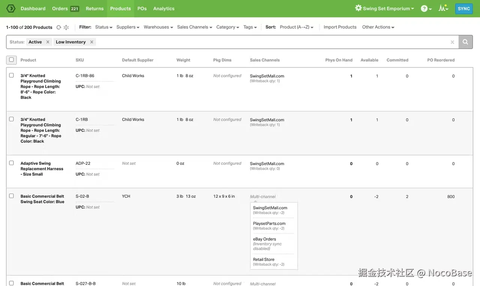Expand the Sales Channels filter dropdown
480x286 pixels.
tap(194, 27)
